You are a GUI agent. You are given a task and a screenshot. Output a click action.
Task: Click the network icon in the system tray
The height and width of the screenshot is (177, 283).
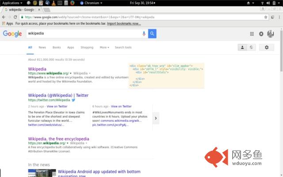262,3
